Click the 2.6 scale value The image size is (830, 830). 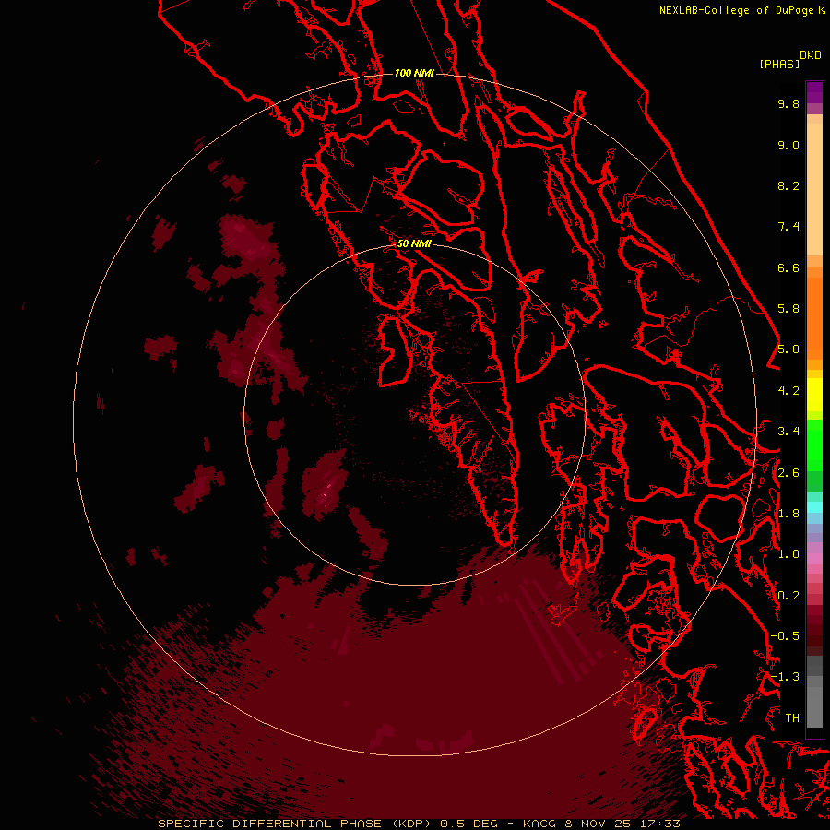tap(788, 473)
